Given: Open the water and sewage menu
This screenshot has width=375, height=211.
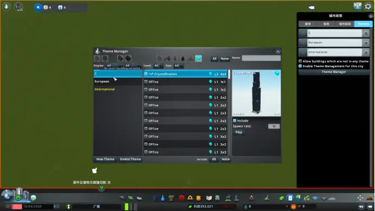Looking at the screenshot, I should (163, 198).
